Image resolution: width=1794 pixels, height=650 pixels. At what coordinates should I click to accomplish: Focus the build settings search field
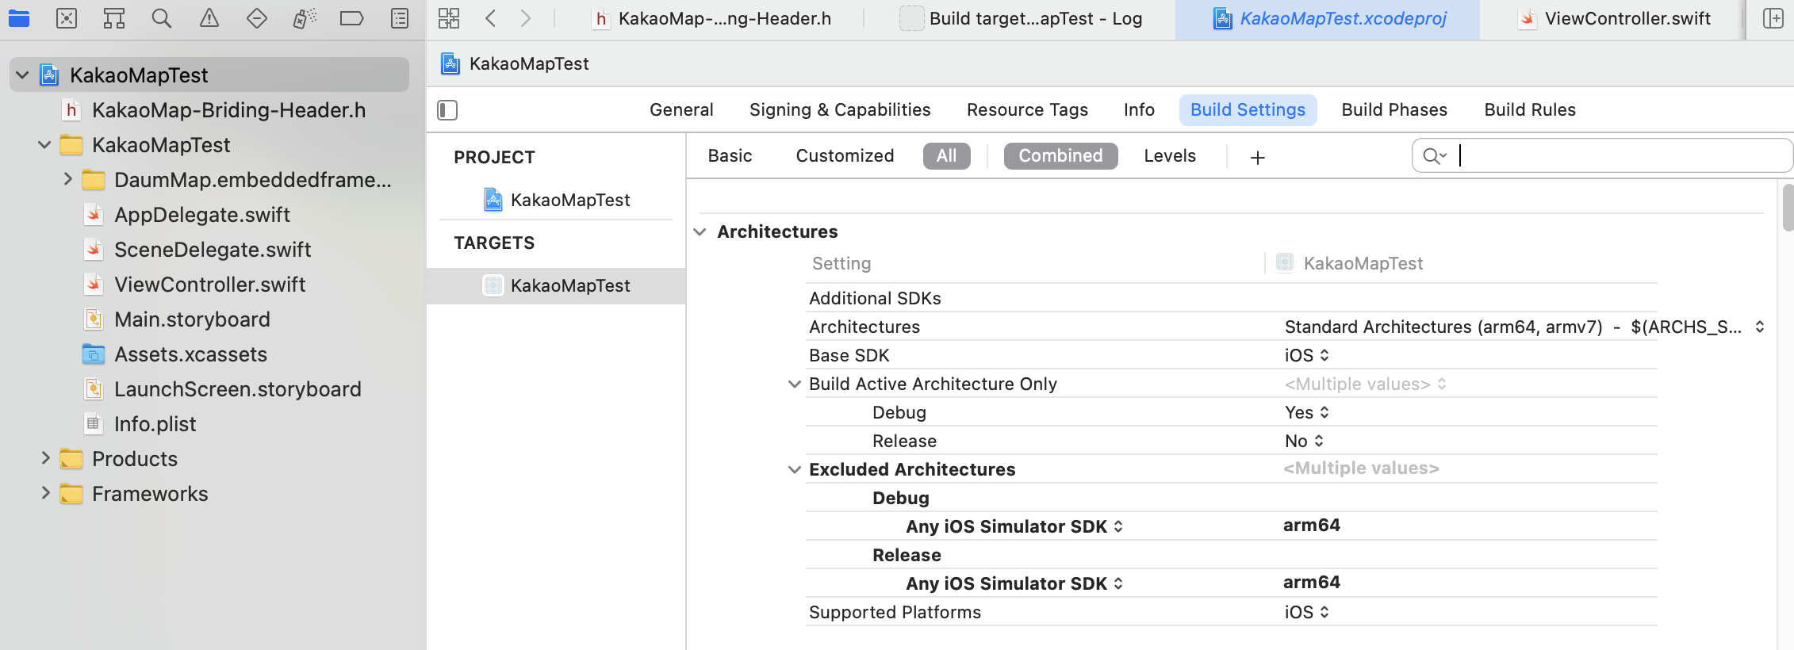(x=1601, y=155)
